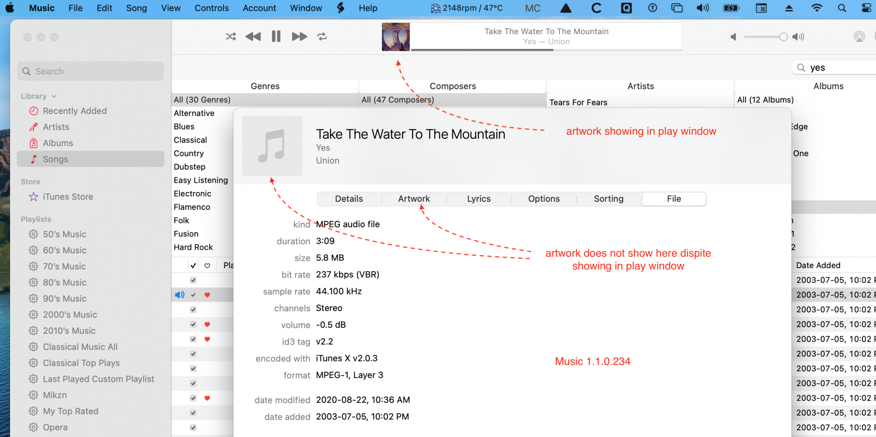Select Tears For Fears artist
The height and width of the screenshot is (437, 876).
578,102
